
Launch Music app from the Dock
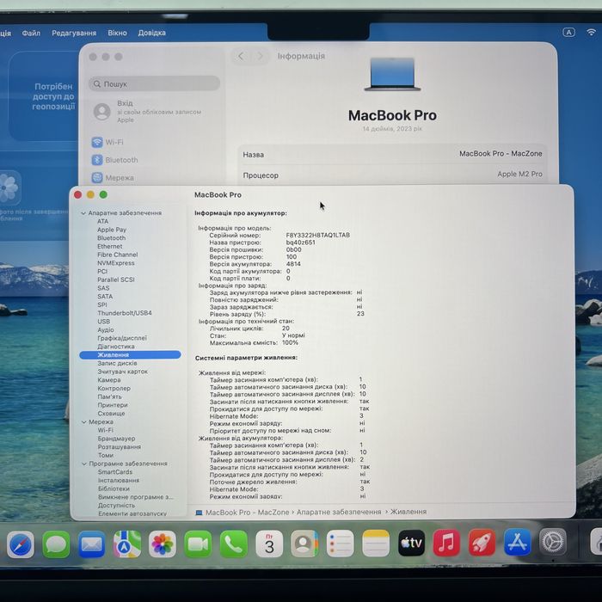tap(446, 543)
